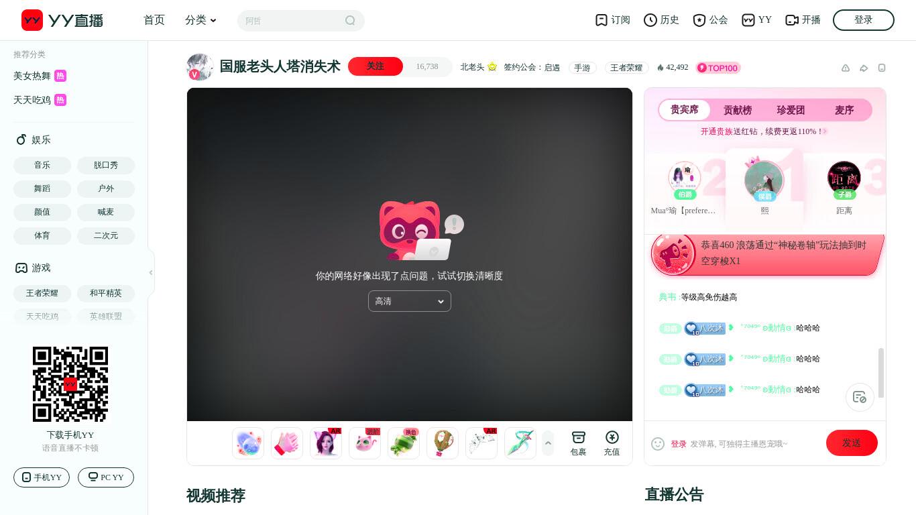Open 历史 viewing history

661,20
